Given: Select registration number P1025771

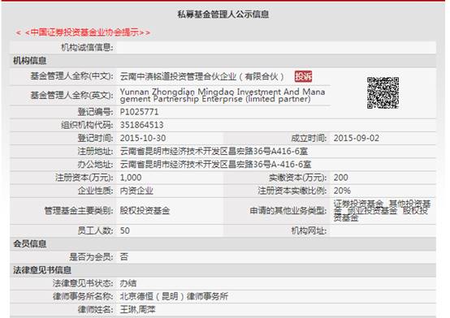Looking at the screenshot, I should pos(139,112).
